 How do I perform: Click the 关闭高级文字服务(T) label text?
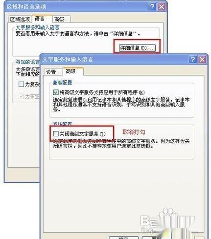click(x=82, y=134)
